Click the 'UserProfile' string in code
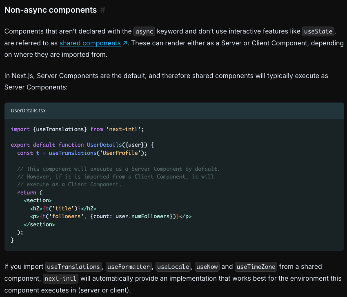Image resolution: width=347 pixels, height=297 pixels. coord(120,153)
